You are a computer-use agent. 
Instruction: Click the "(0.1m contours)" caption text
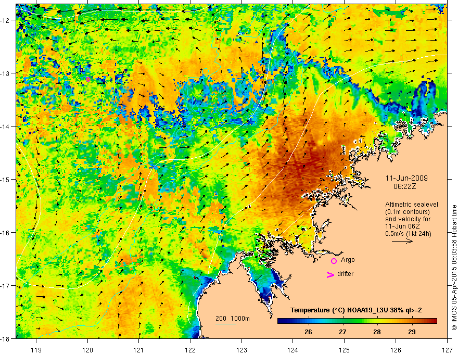[408, 212]
